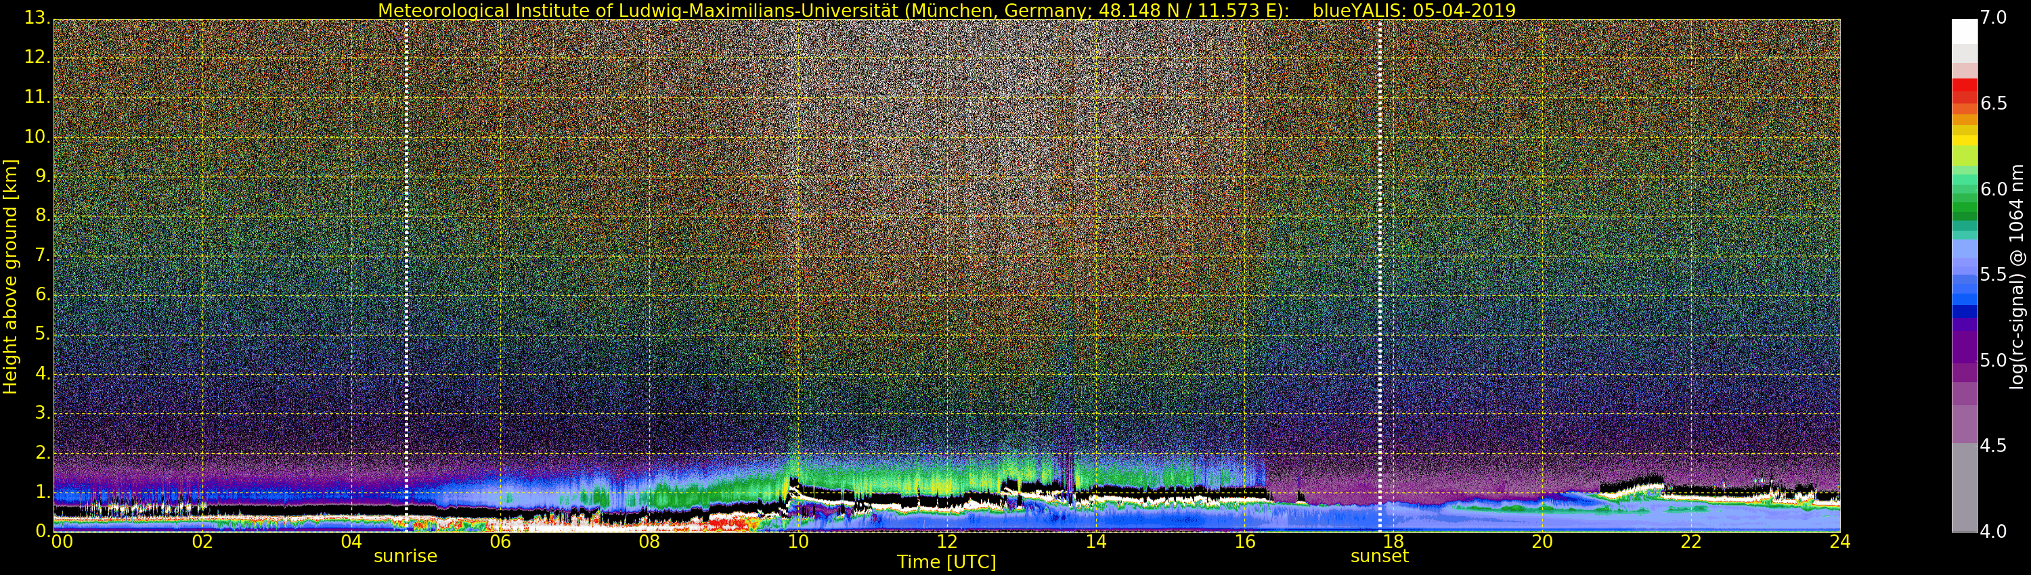Click the colorbar tick label '5.5'
Image resolution: width=2031 pixels, height=575 pixels.
(x=1993, y=274)
